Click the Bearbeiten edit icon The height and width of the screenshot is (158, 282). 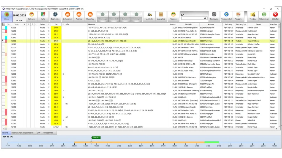coord(55,16)
